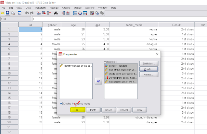Open data document toolbar icon
Image resolution: width=207 pixels, height=134 pixels.
pos(3,13)
